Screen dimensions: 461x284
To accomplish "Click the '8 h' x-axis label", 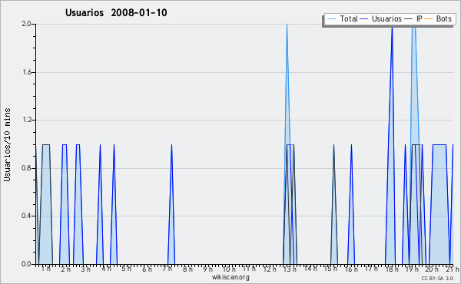I will [x=187, y=269].
